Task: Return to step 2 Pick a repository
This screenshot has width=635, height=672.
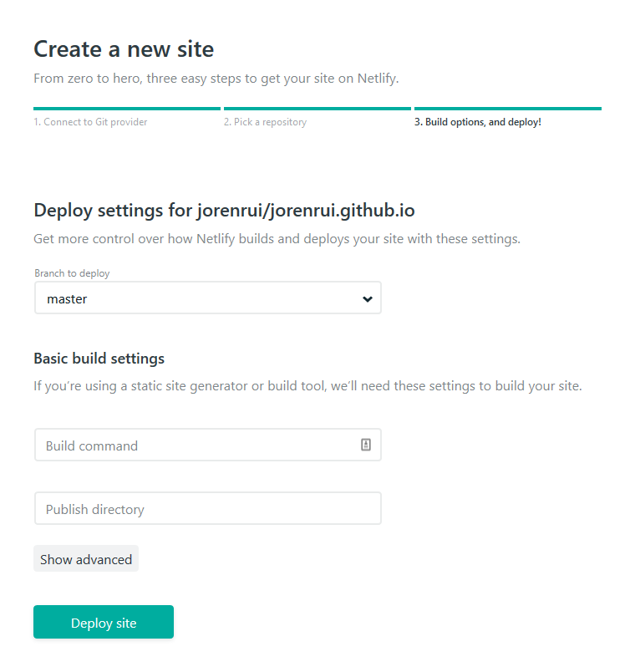Action: pyautogui.click(x=265, y=122)
